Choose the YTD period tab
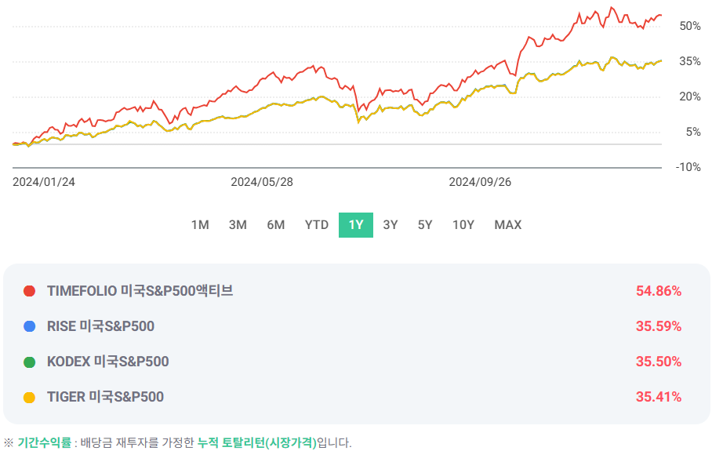The width and height of the screenshot is (712, 451). coord(317,225)
